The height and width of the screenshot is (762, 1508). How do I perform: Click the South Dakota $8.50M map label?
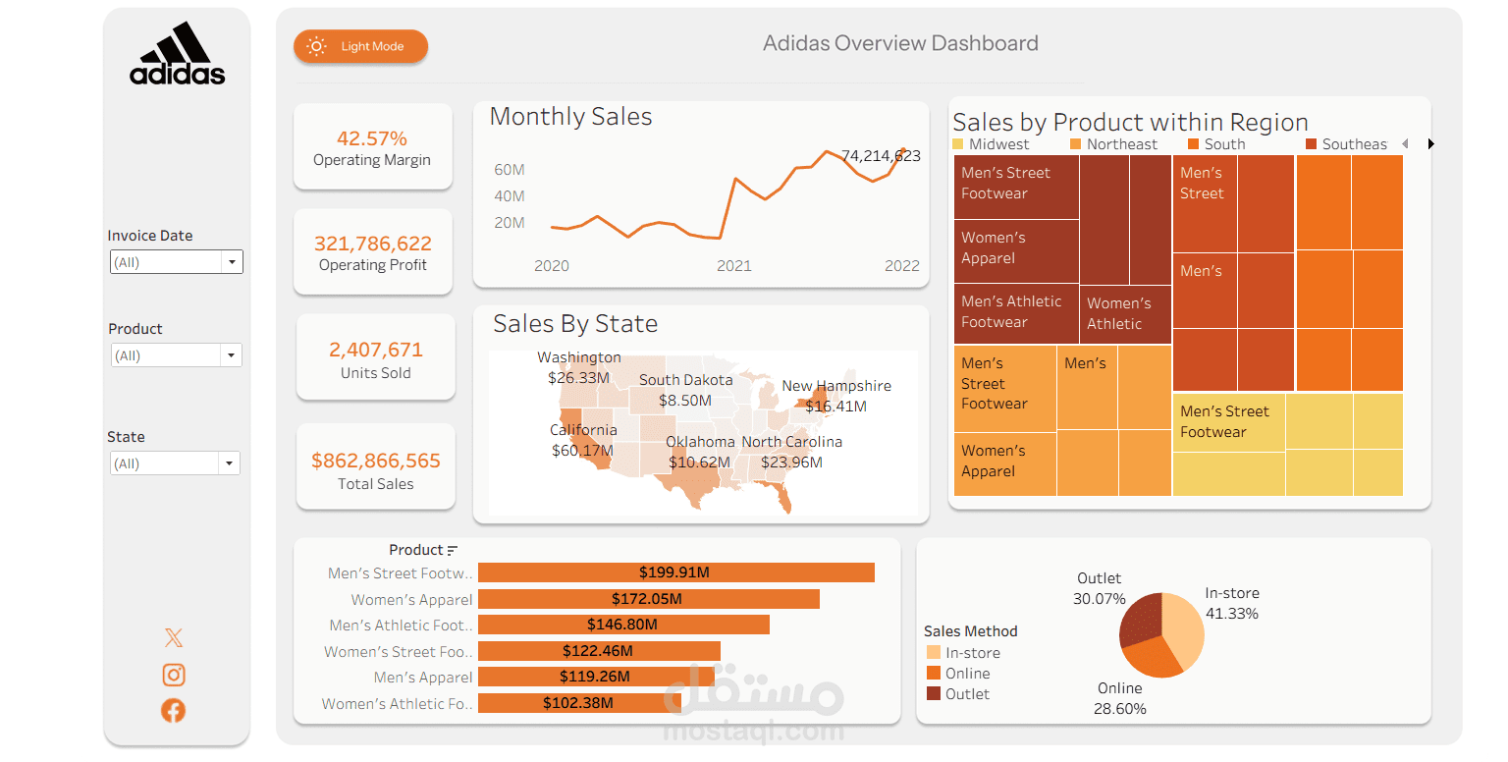pos(685,390)
